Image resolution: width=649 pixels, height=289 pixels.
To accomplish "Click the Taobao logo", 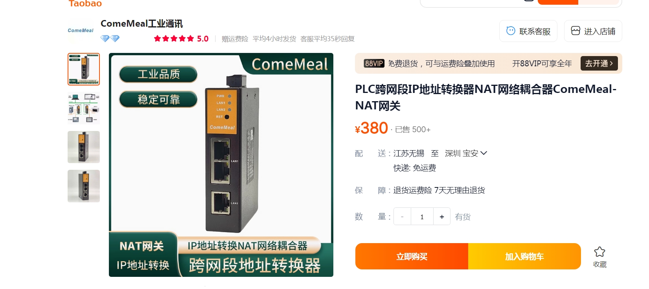I will pos(85,4).
